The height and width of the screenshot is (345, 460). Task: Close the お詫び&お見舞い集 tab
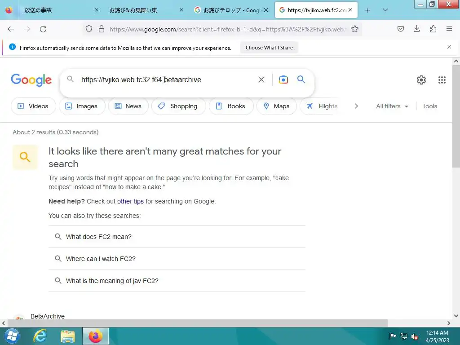181,10
